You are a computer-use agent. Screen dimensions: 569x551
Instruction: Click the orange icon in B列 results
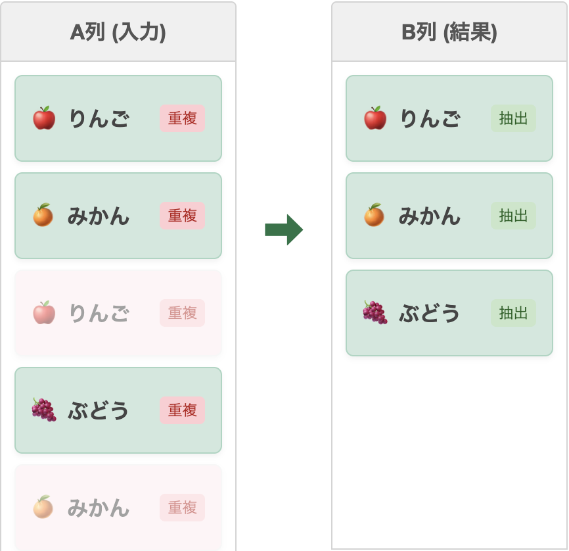pyautogui.click(x=375, y=216)
